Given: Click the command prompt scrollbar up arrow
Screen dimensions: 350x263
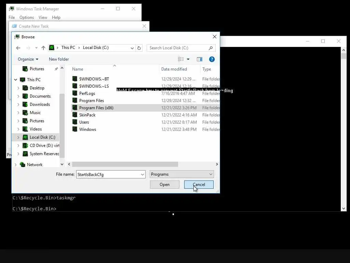Looking at the screenshot, I should click(x=344, y=50).
